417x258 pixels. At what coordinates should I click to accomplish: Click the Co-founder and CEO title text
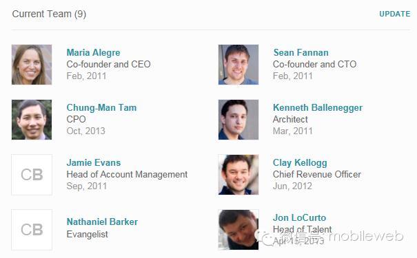point(108,64)
